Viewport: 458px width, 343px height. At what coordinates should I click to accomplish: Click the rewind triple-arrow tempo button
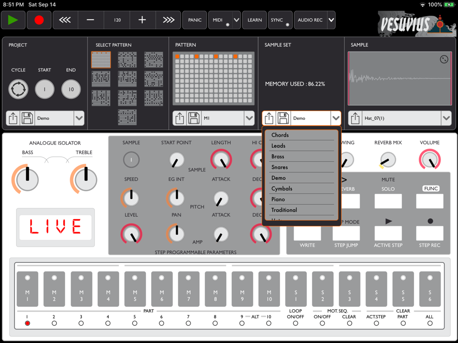click(65, 20)
